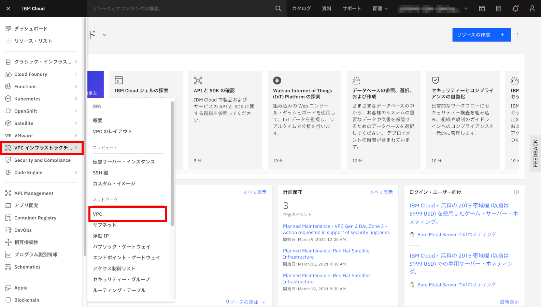This screenshot has height=307, width=541.
Task: Click the Security and Compliance icon
Action: [x=8, y=160]
